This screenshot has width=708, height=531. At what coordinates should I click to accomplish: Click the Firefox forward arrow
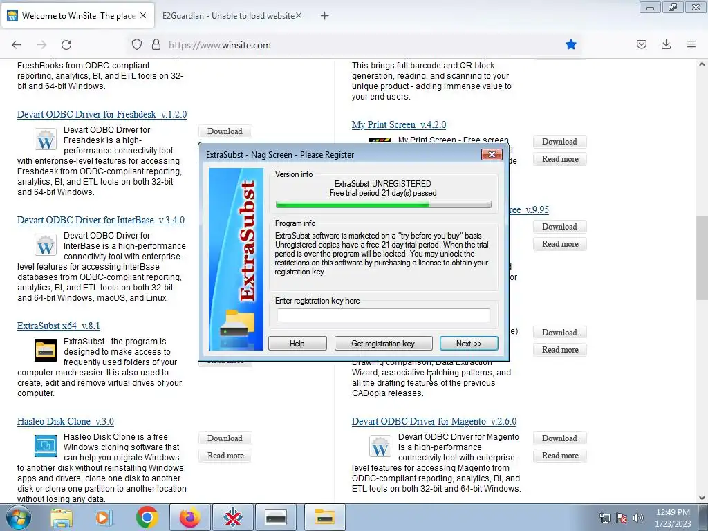[x=41, y=45]
